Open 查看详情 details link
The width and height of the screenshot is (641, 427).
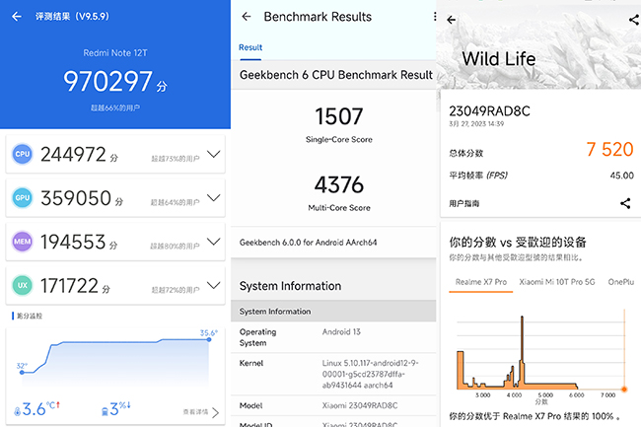pyautogui.click(x=195, y=412)
